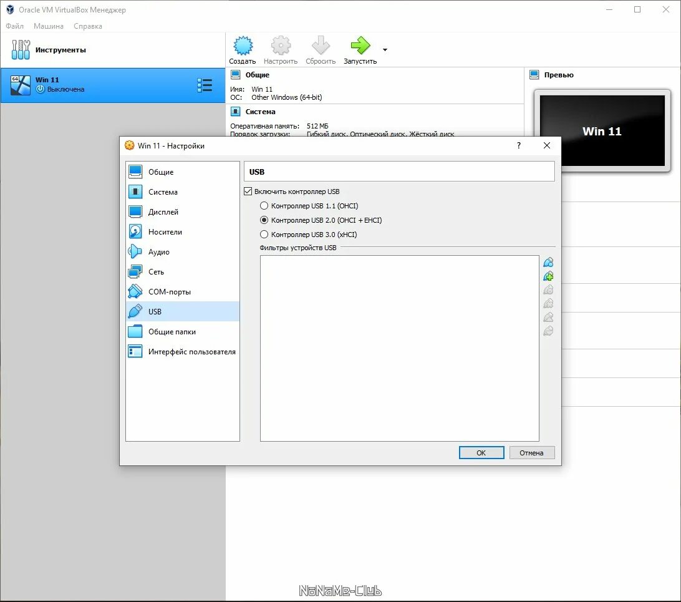
Task: Open Интерфейс пользователя settings category
Action: 183,352
